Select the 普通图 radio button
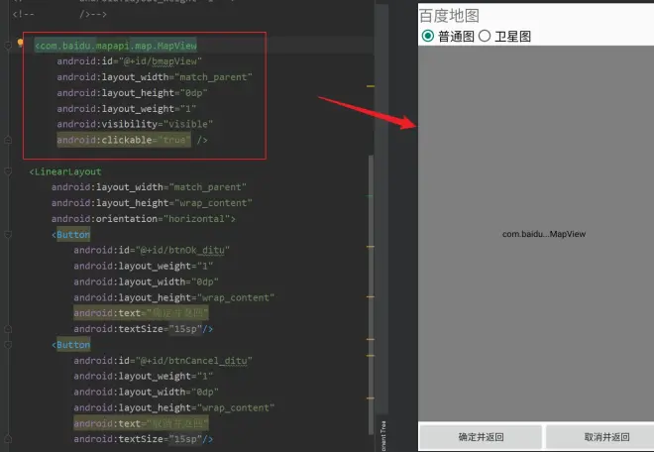Screen dimensions: 654x452 click(x=428, y=36)
